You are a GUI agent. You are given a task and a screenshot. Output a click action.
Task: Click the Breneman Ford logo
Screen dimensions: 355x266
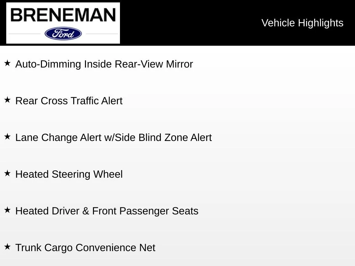63,23
